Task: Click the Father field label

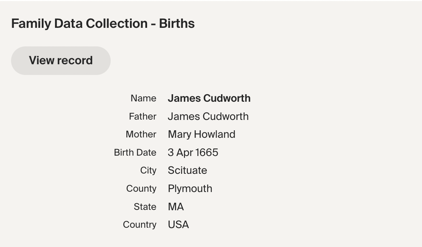Action: coord(142,116)
